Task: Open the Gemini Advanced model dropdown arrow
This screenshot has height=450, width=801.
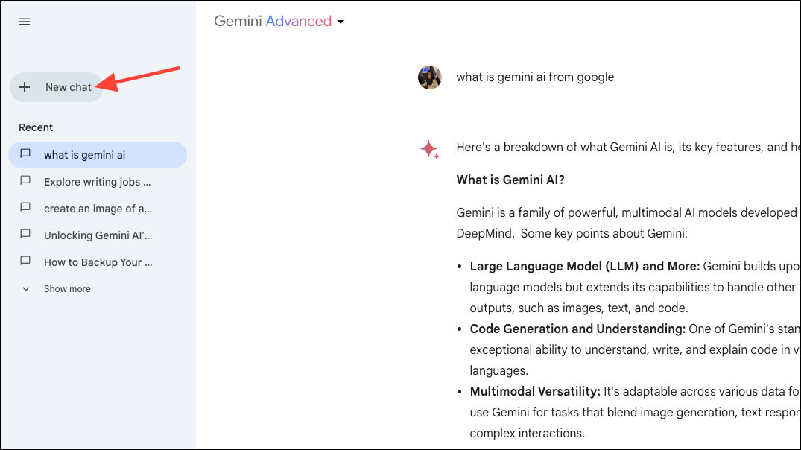Action: coord(341,22)
